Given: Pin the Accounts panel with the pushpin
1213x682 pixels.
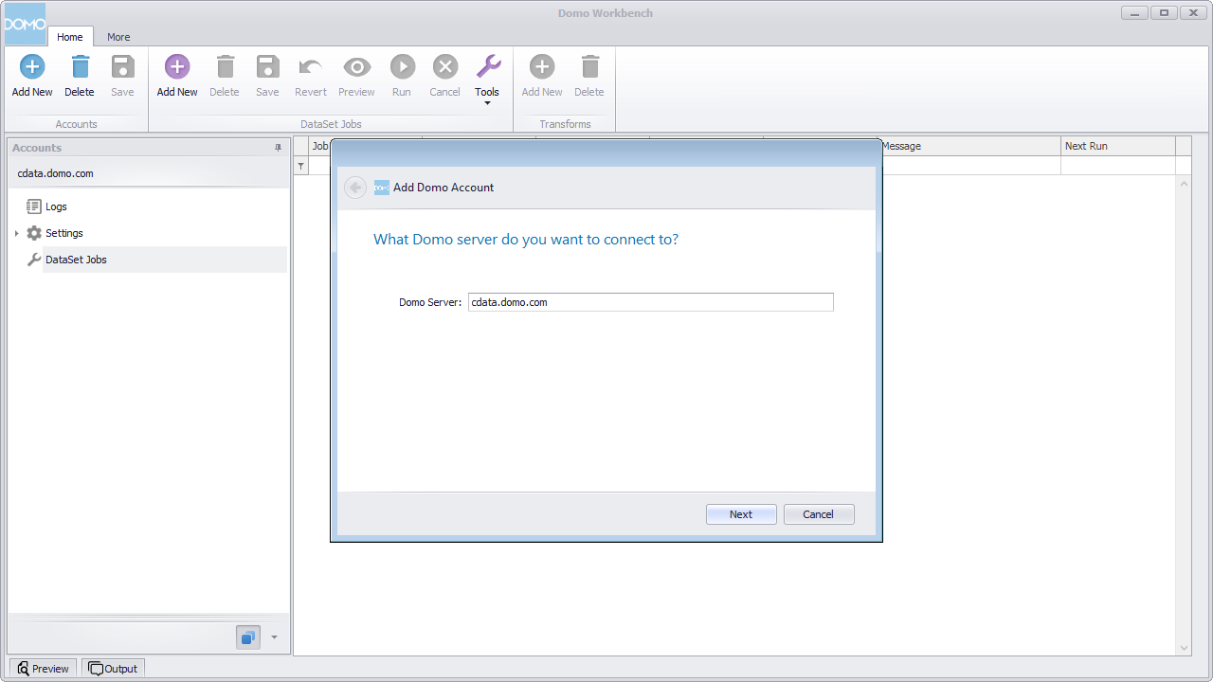Looking at the screenshot, I should [278, 148].
